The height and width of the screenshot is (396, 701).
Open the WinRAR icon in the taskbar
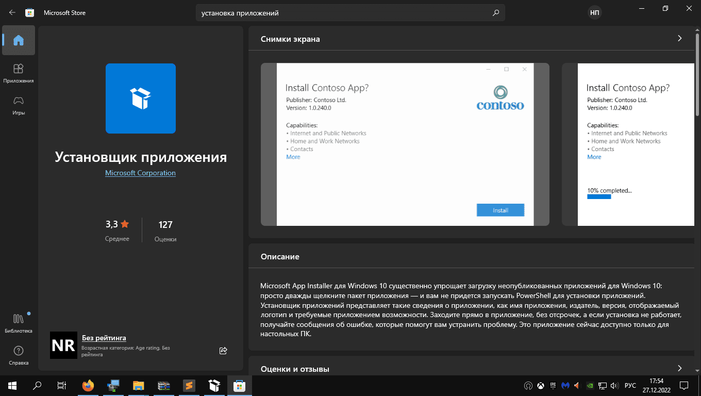pos(164,385)
